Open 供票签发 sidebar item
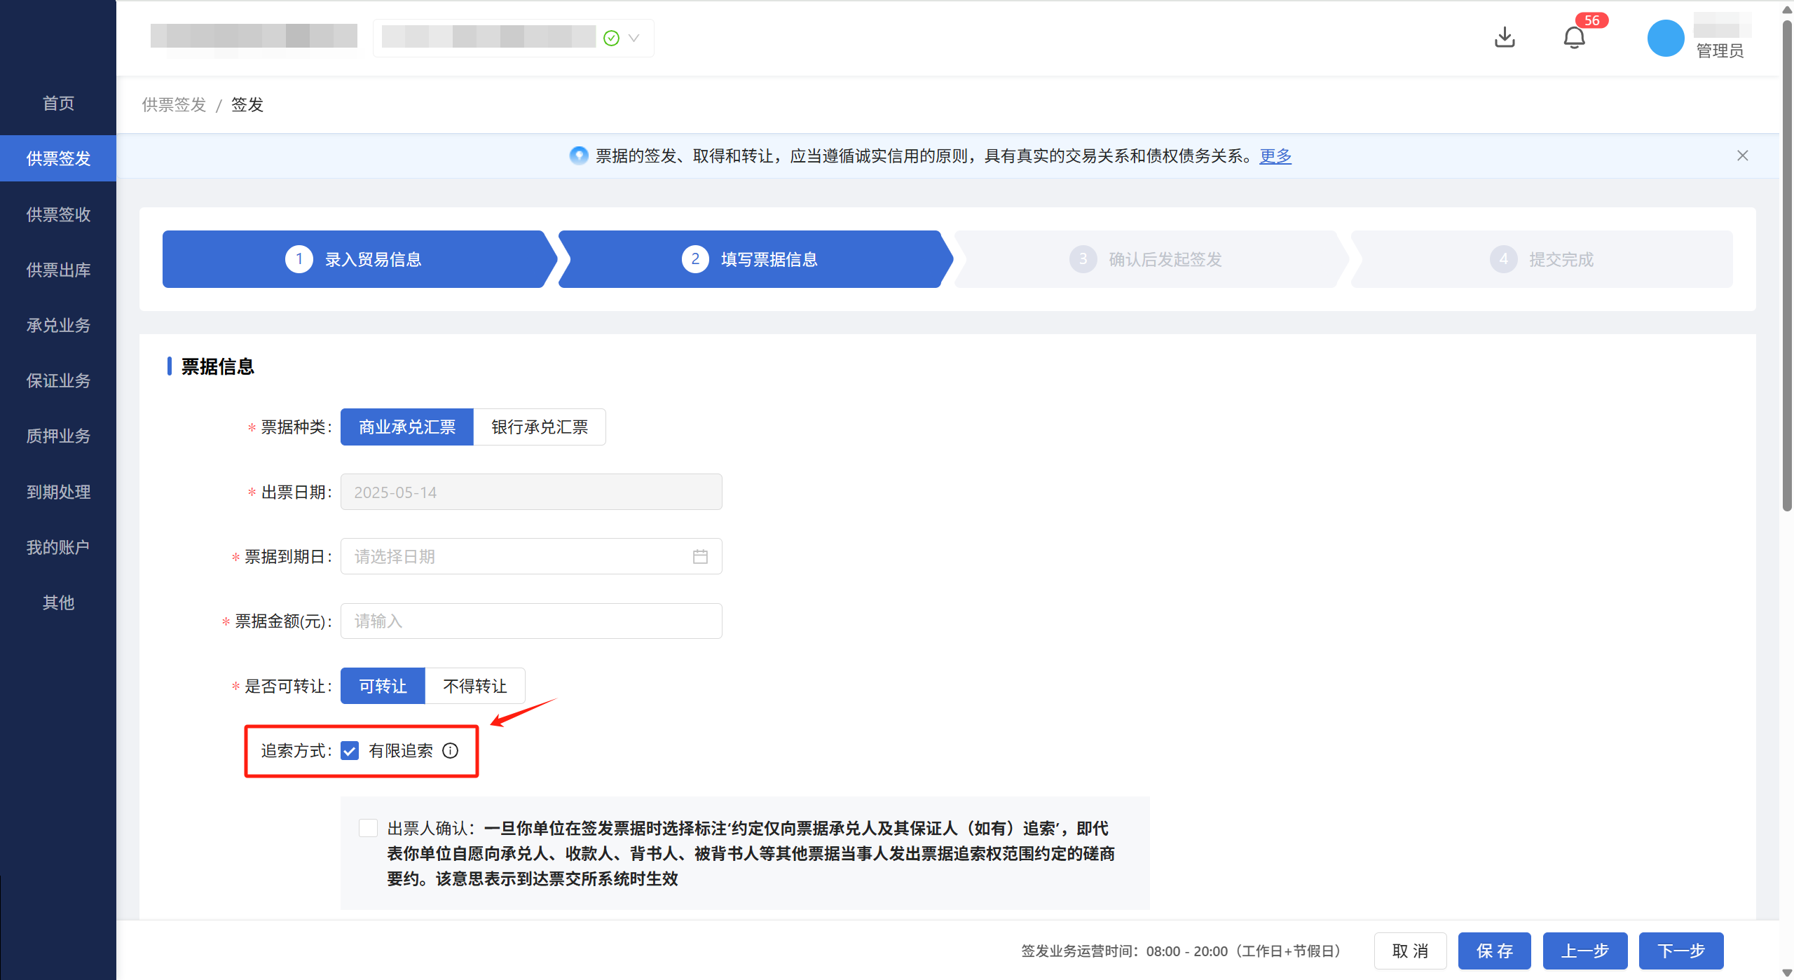 (x=58, y=158)
